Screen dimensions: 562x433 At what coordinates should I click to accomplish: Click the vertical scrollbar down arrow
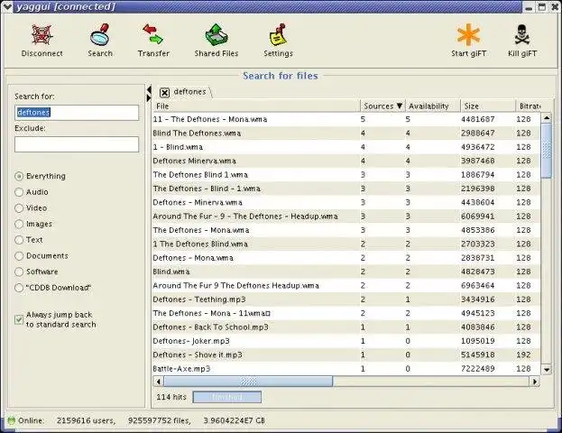[547, 370]
